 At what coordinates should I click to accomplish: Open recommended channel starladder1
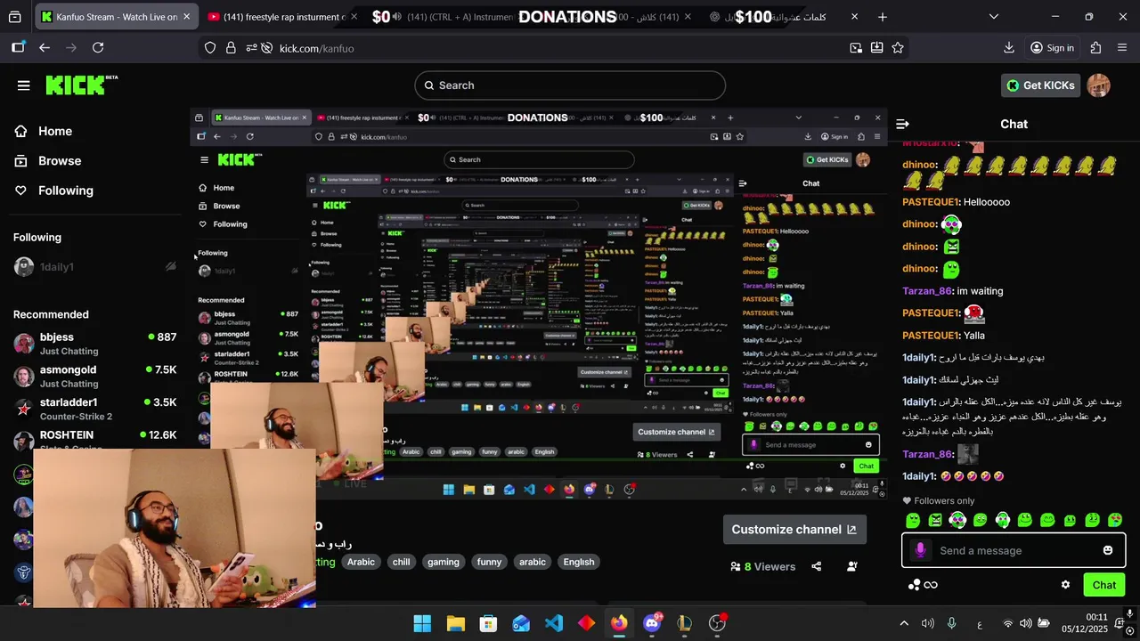coord(94,409)
